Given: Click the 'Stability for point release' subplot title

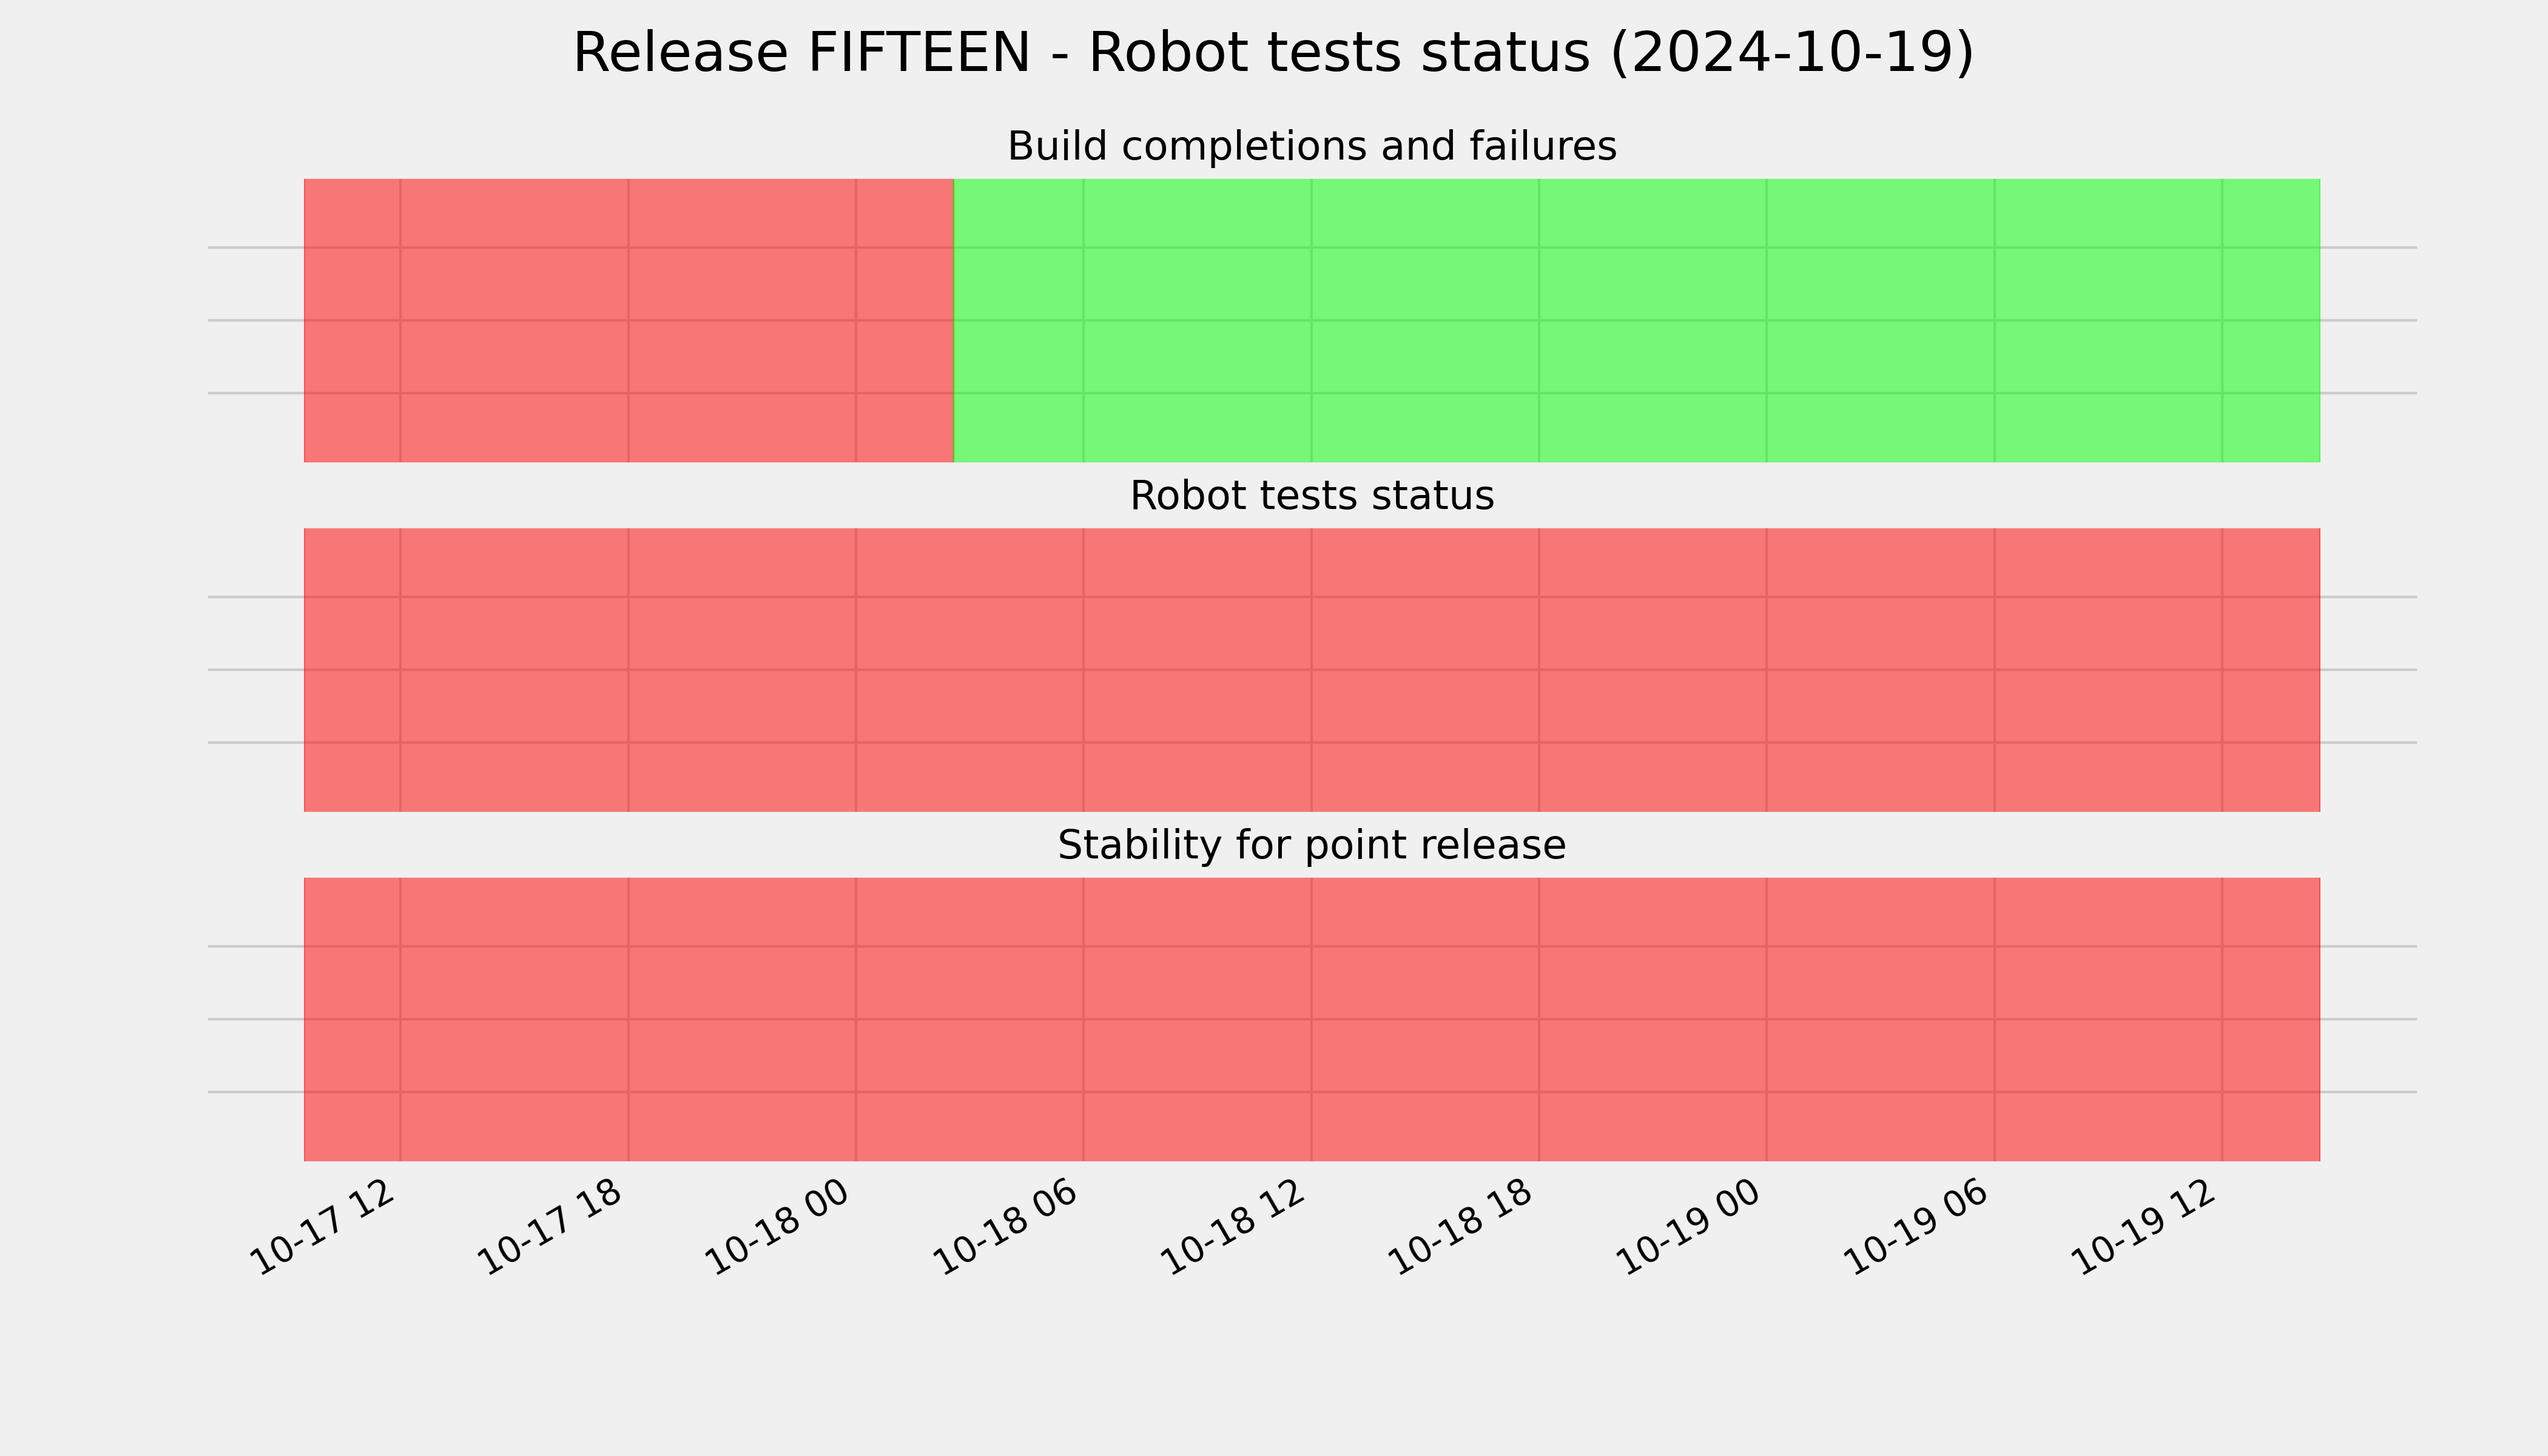Looking at the screenshot, I should click(1312, 846).
